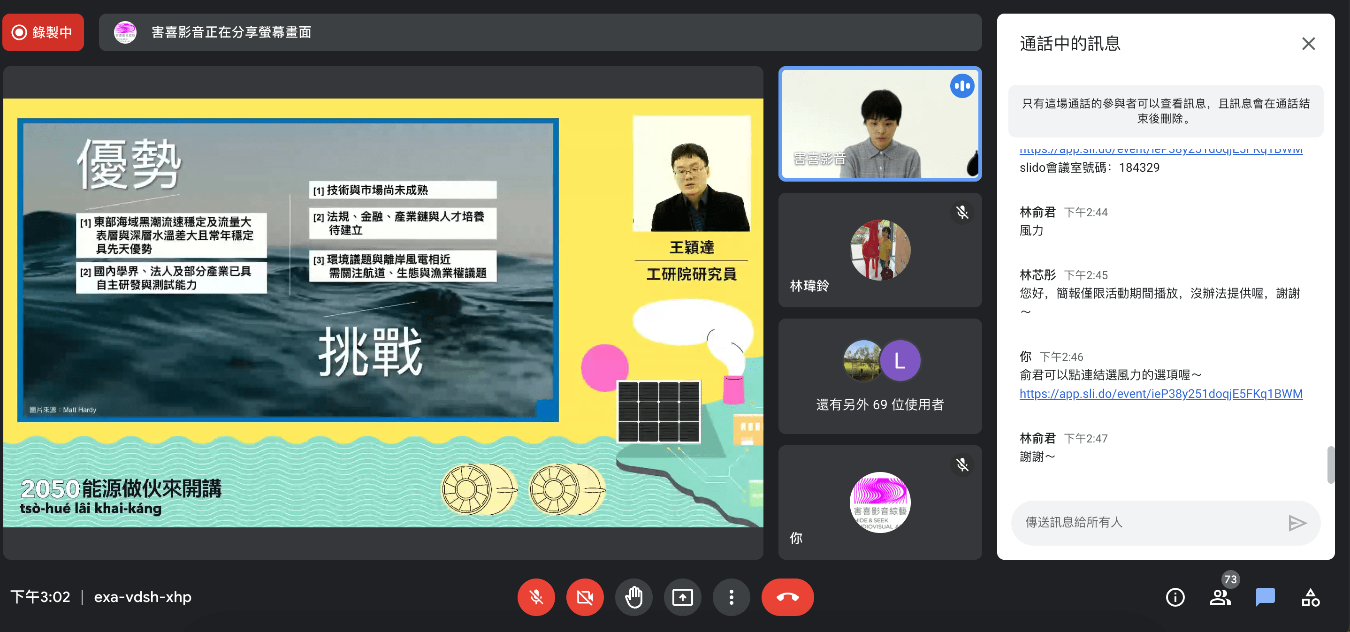Select the 害喜影音 presenter video tile
The width and height of the screenshot is (1350, 632).
879,124
